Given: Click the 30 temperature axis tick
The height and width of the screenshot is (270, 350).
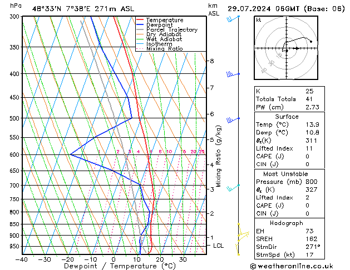Looking at the screenshot, I should pos(183,259).
